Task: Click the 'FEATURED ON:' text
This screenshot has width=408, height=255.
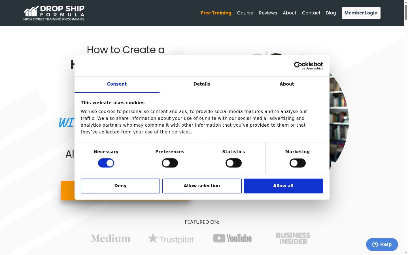Action: click(202, 222)
